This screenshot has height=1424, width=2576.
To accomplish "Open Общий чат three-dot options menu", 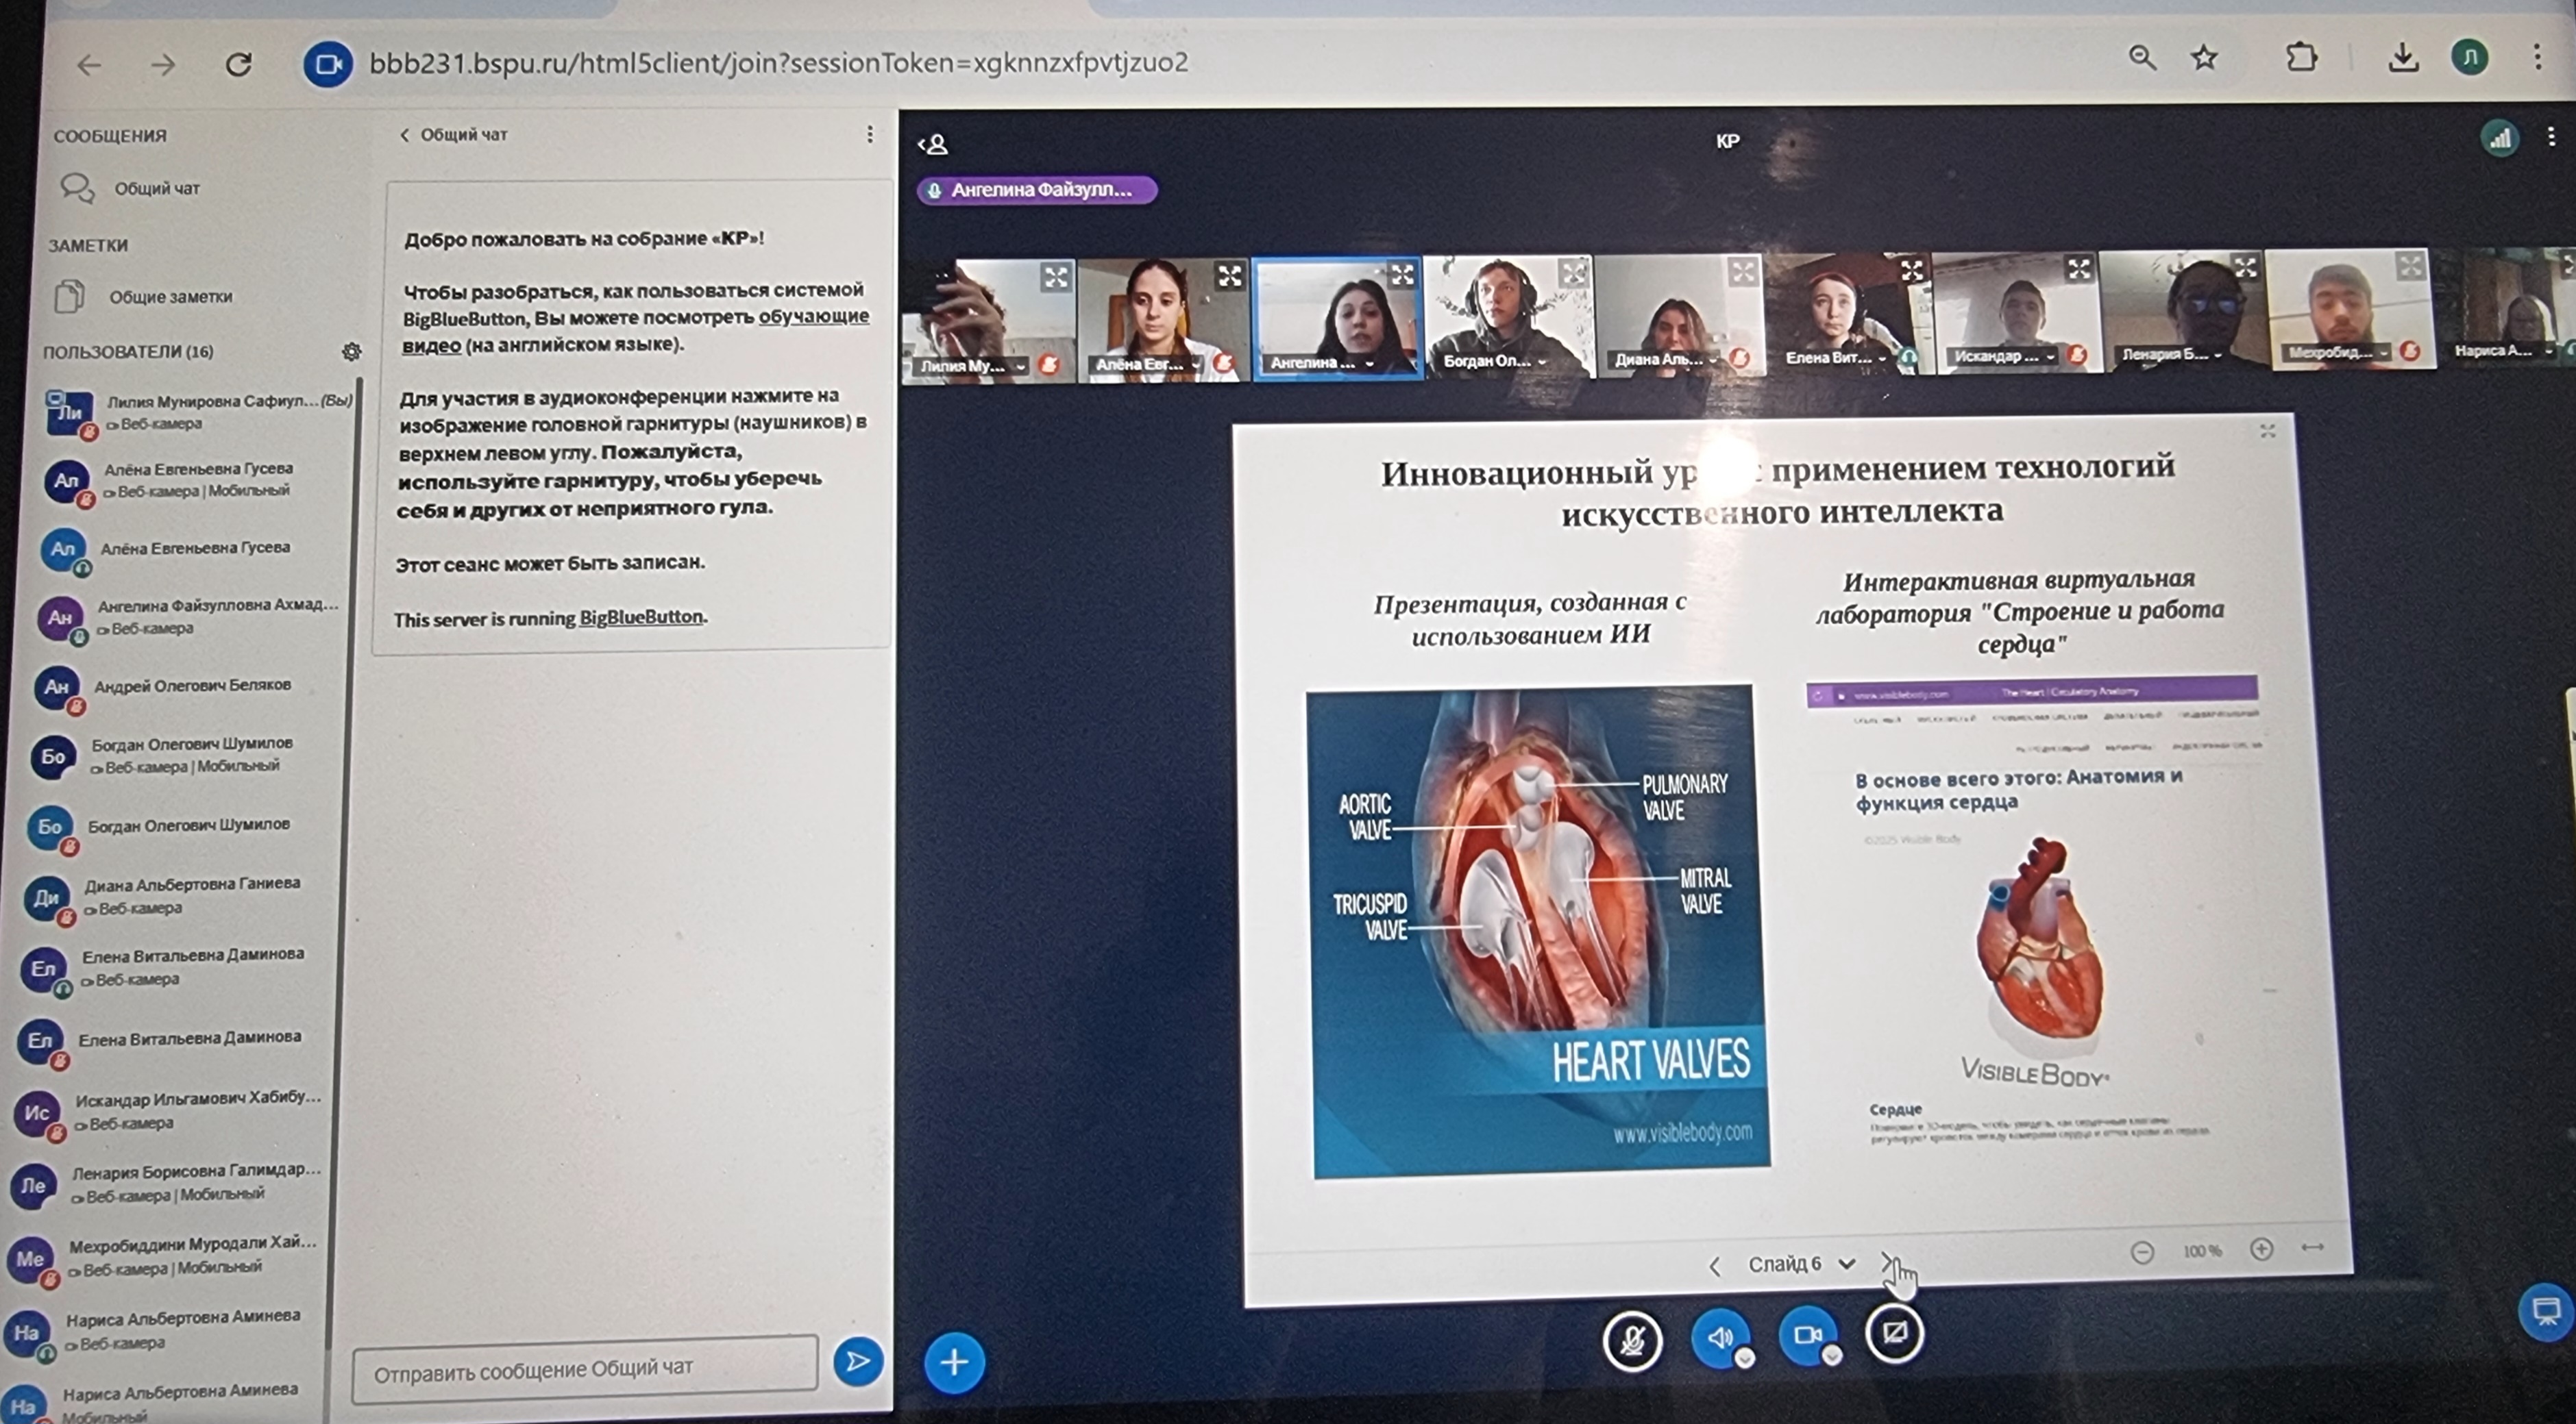I will click(870, 134).
